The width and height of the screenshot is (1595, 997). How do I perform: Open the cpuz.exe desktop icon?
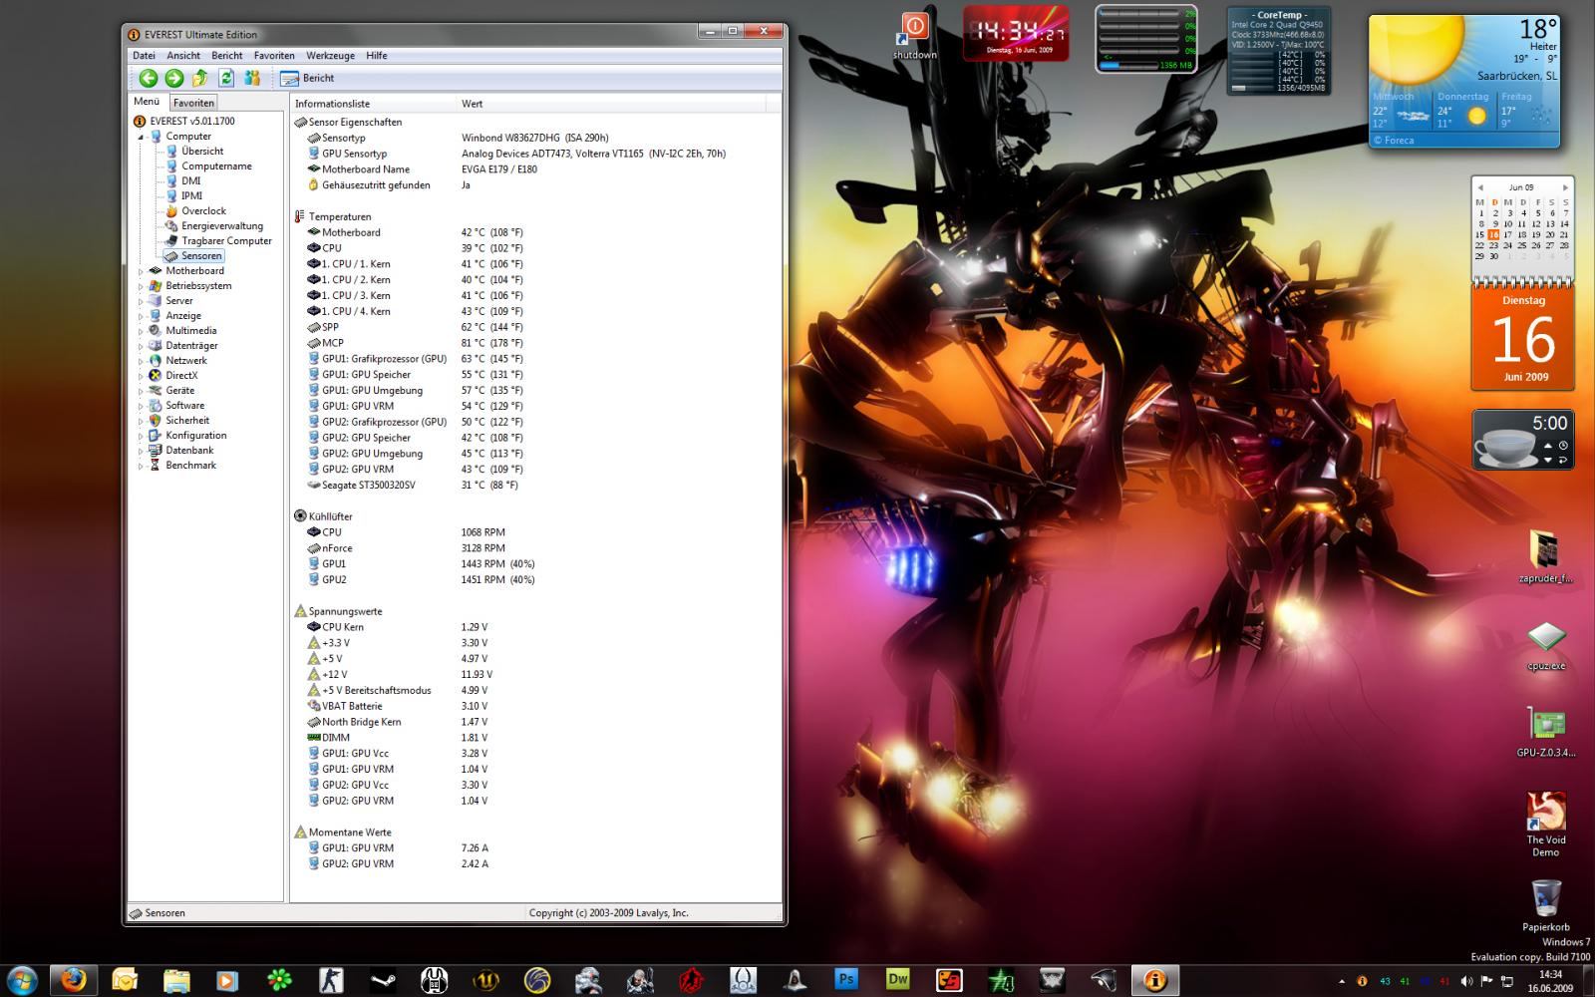pos(1546,646)
